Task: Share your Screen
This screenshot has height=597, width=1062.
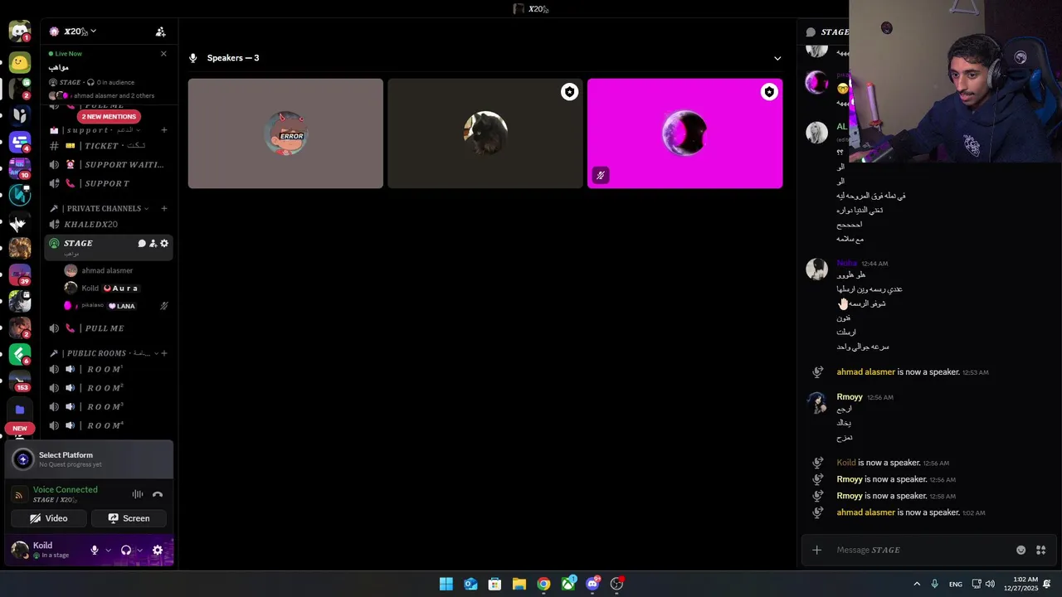Action: pyautogui.click(x=129, y=518)
